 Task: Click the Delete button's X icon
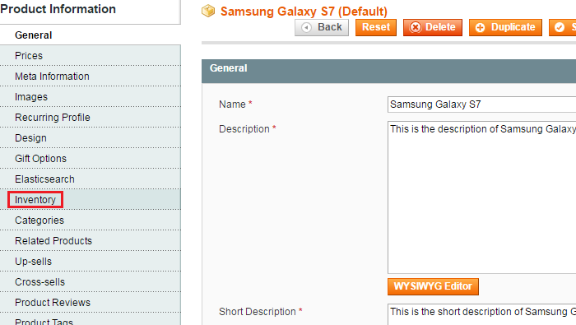(x=416, y=27)
